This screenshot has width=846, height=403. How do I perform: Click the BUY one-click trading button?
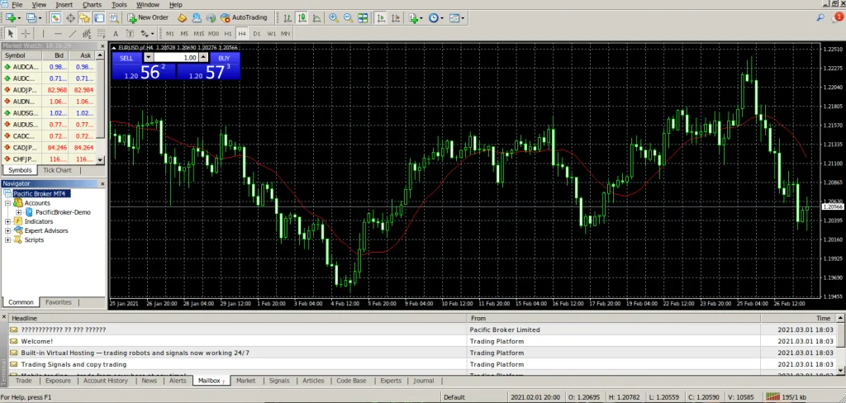225,58
